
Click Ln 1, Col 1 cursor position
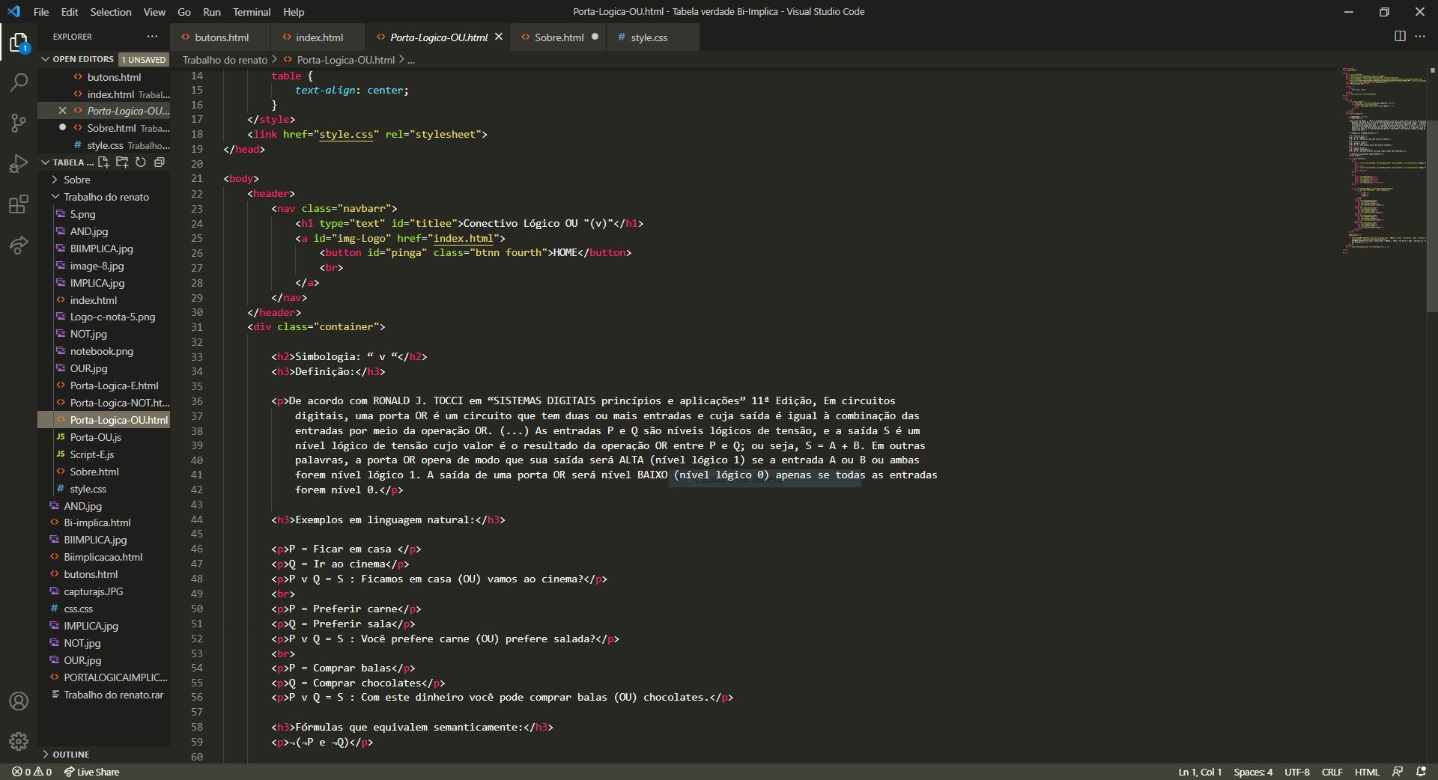point(1200,772)
